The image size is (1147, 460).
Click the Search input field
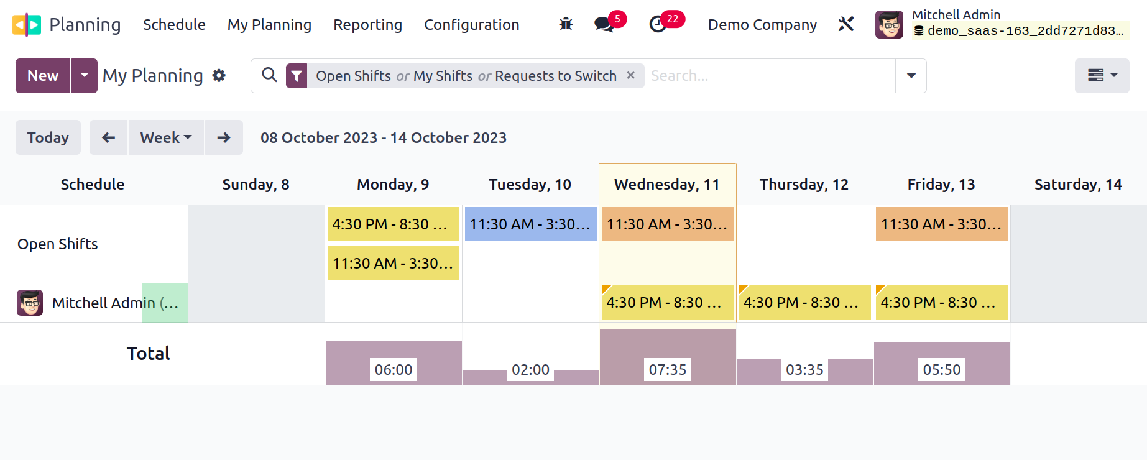point(770,76)
